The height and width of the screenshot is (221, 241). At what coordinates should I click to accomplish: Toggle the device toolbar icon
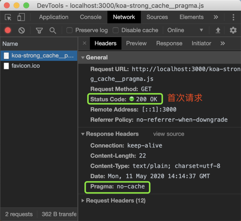click(x=21, y=17)
